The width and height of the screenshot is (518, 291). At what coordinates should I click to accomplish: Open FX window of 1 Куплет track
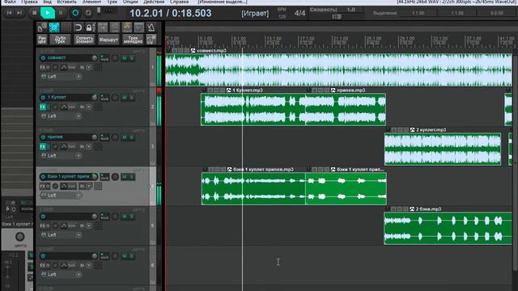[43, 107]
